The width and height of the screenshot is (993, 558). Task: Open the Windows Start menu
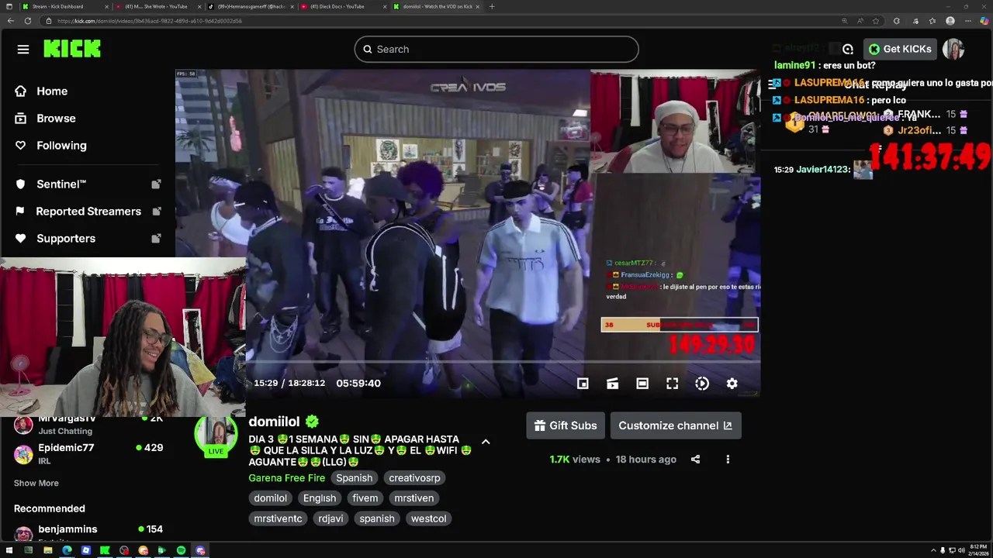click(x=9, y=550)
